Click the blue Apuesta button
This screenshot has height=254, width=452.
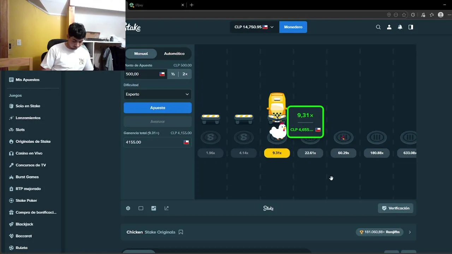tap(157, 108)
